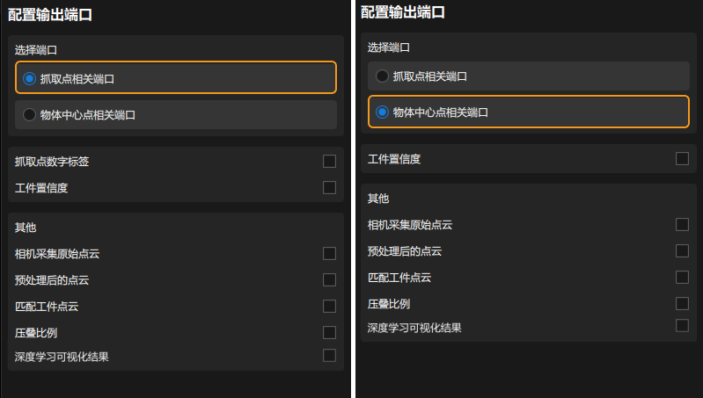703x398 pixels.
Task: Choose 抓取点相关端口 radio in right panel
Action: (382, 76)
